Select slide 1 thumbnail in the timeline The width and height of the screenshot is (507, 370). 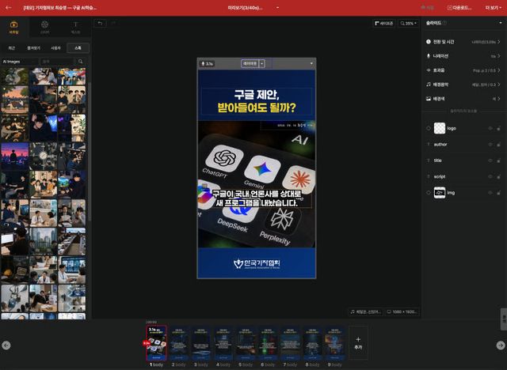pyautogui.click(x=157, y=342)
